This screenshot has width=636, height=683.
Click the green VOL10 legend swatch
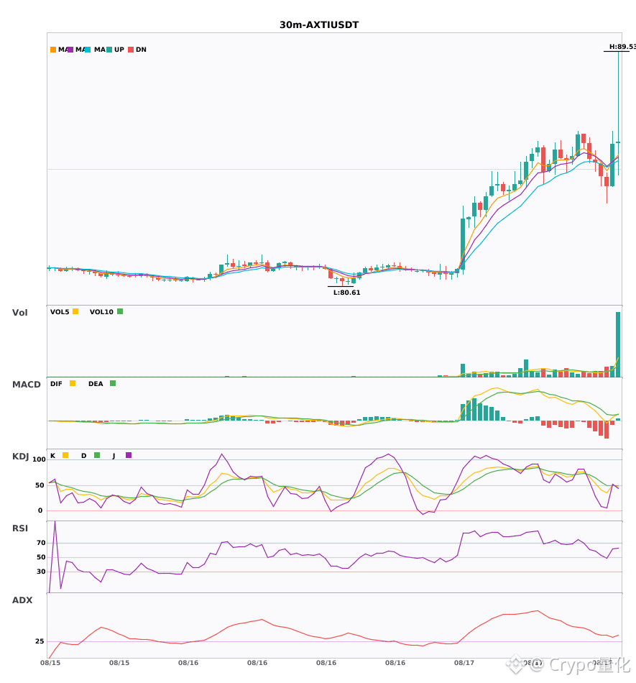tap(120, 311)
